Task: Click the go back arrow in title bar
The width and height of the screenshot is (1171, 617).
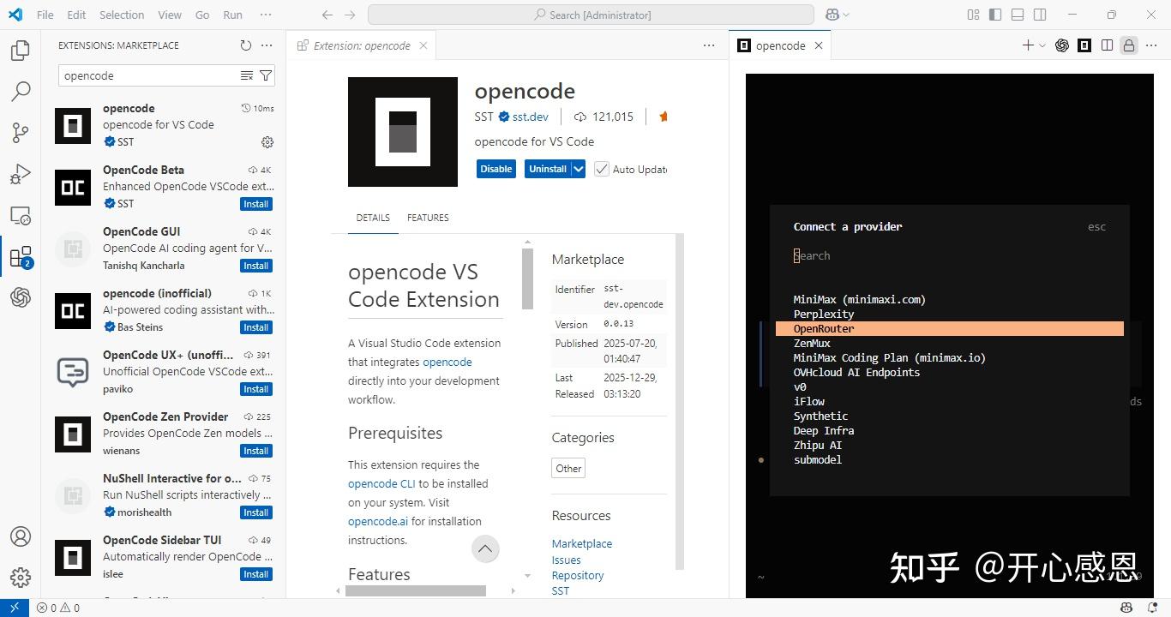Action: point(327,15)
